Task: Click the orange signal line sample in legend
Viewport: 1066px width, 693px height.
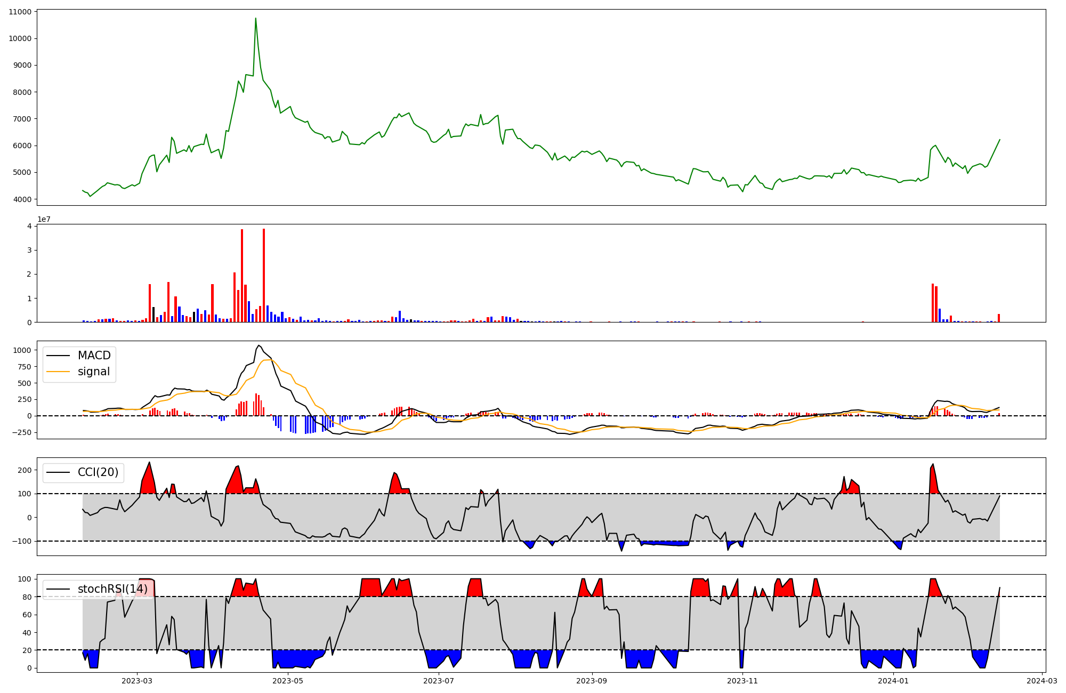Action: click(x=58, y=372)
